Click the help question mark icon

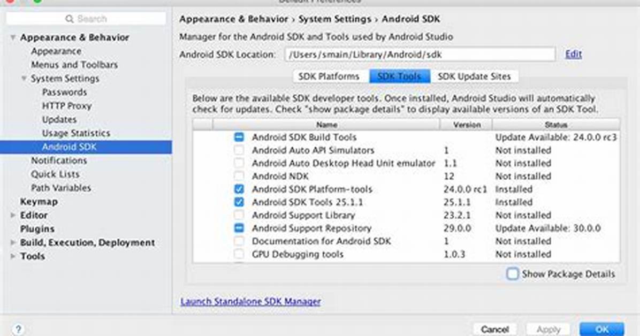[x=18, y=329]
